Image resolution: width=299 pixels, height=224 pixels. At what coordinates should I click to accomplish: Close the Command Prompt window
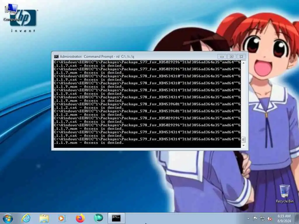[241, 57]
